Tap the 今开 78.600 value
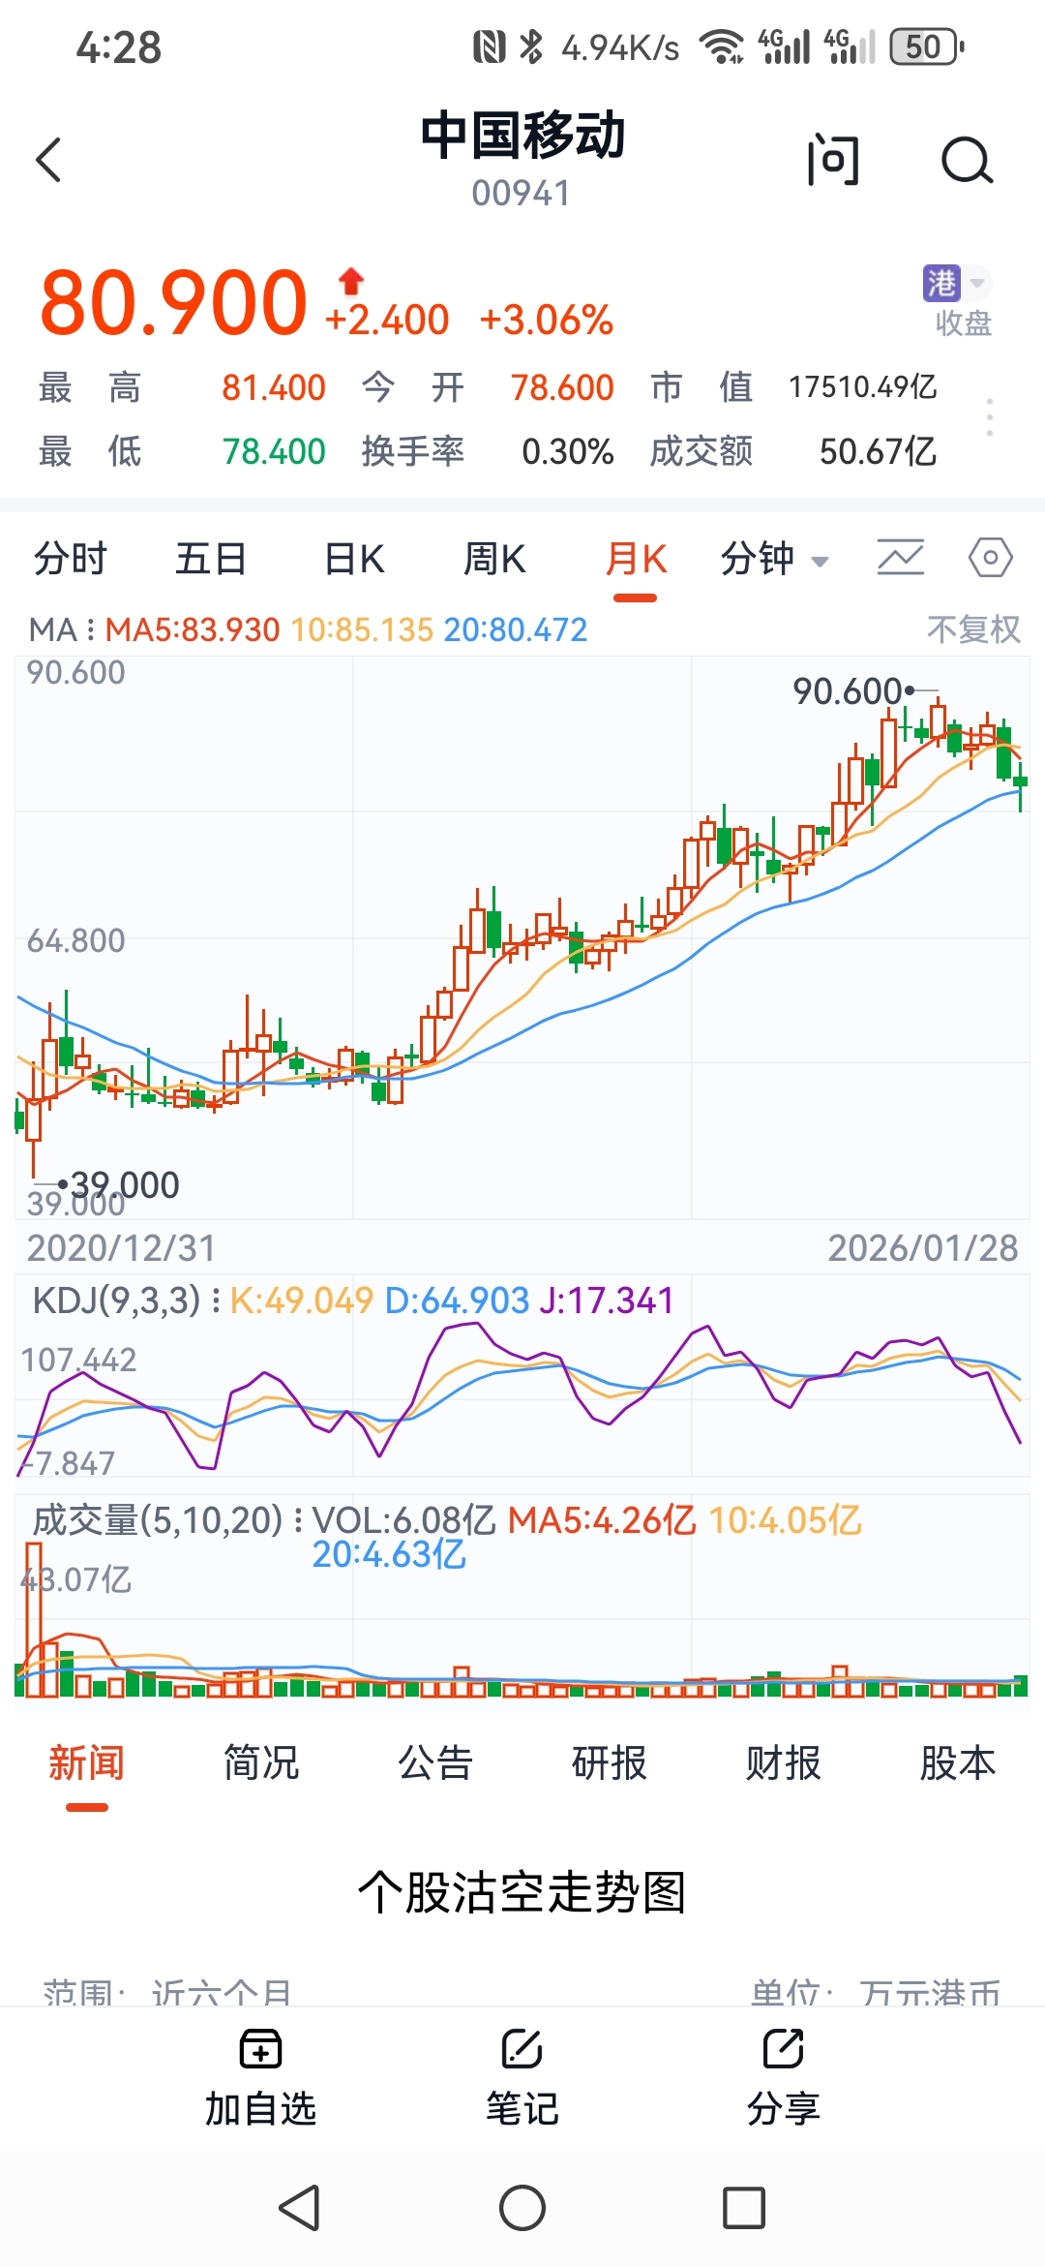Screen dimensions: 1045x2266 tap(562, 387)
